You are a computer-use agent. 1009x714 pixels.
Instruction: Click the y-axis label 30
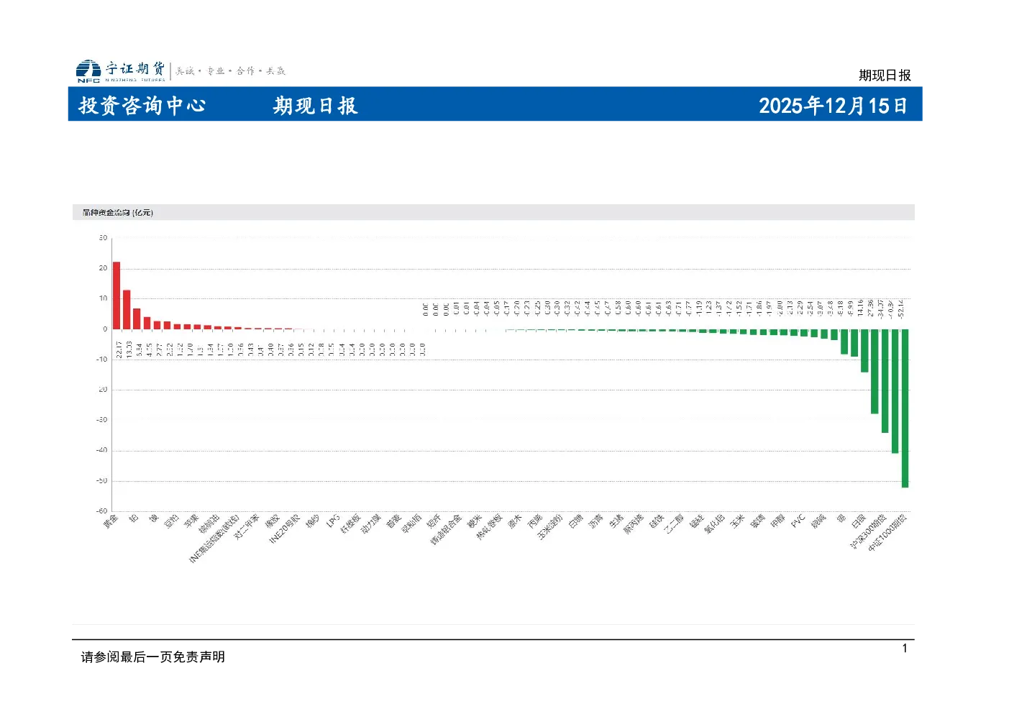click(104, 238)
